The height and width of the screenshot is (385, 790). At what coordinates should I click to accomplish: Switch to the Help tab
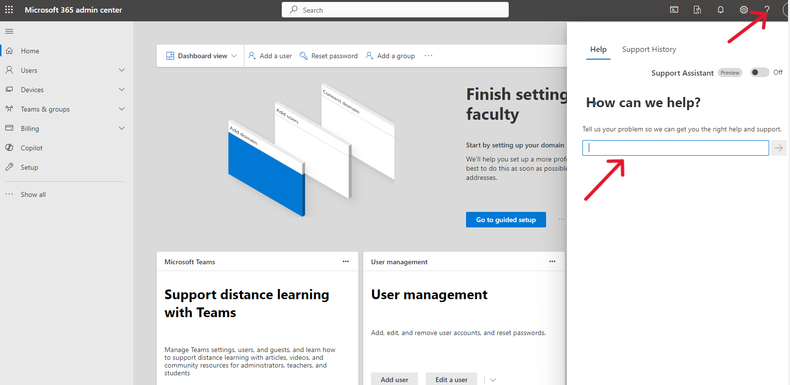pyautogui.click(x=598, y=49)
